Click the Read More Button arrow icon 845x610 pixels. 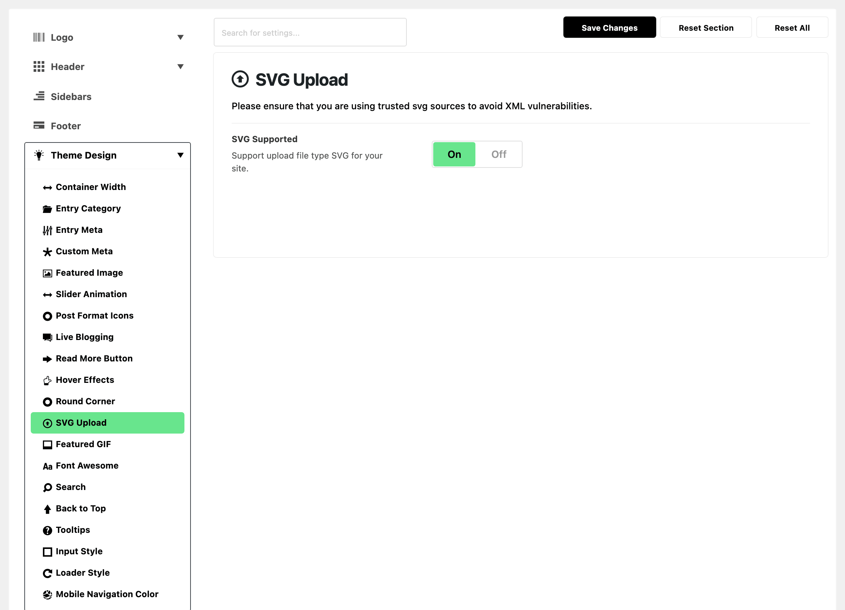click(47, 359)
